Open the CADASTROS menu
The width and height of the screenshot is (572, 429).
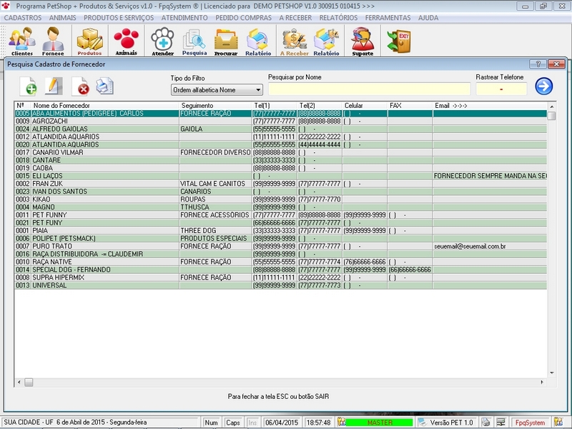pos(23,18)
